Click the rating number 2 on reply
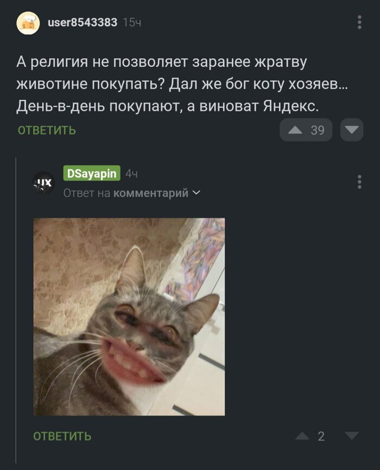This screenshot has height=470, width=380. 321,436
